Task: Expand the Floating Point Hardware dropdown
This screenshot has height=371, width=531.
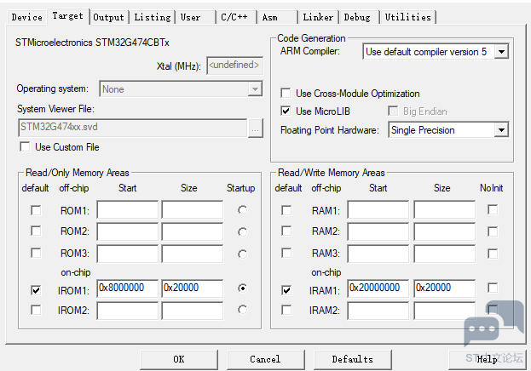Action: pos(501,130)
